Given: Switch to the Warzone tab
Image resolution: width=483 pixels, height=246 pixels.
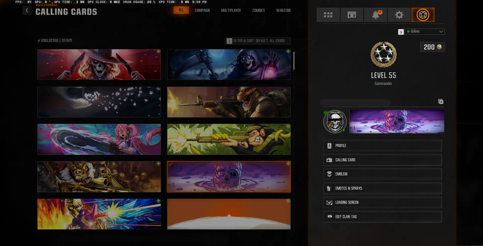Looking at the screenshot, I should click(x=284, y=10).
